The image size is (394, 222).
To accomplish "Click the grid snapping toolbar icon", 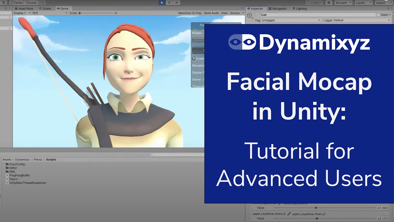I will point(42,3).
